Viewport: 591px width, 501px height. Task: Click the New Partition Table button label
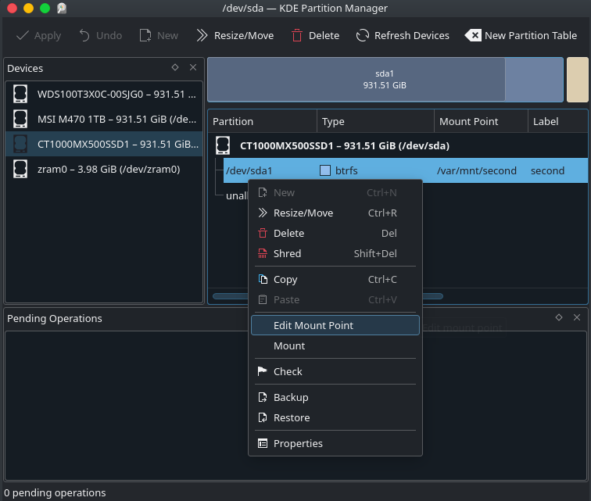531,35
